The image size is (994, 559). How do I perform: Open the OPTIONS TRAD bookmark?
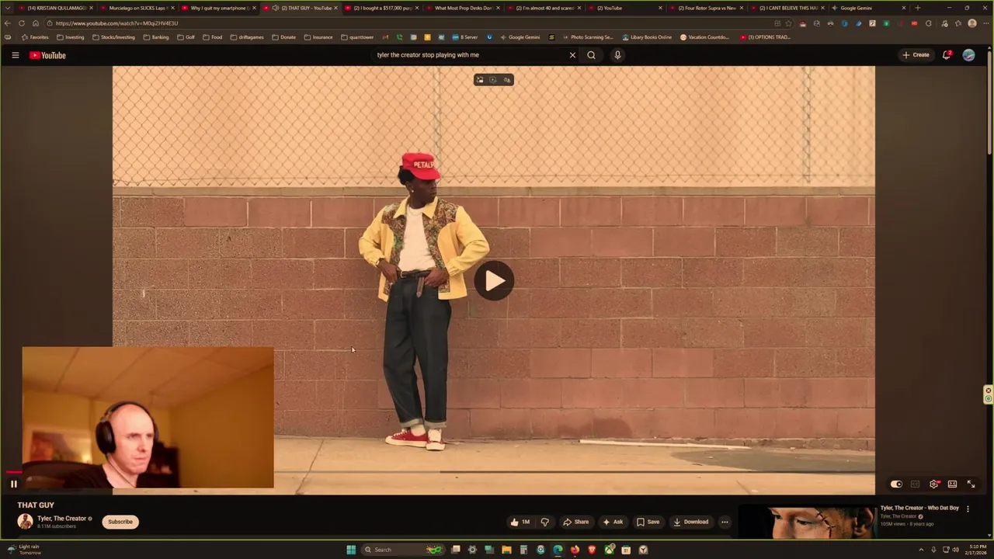(766, 37)
